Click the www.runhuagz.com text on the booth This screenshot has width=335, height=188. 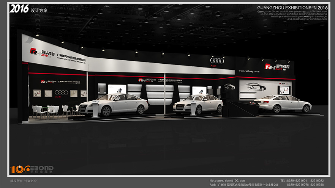[x=249, y=71]
